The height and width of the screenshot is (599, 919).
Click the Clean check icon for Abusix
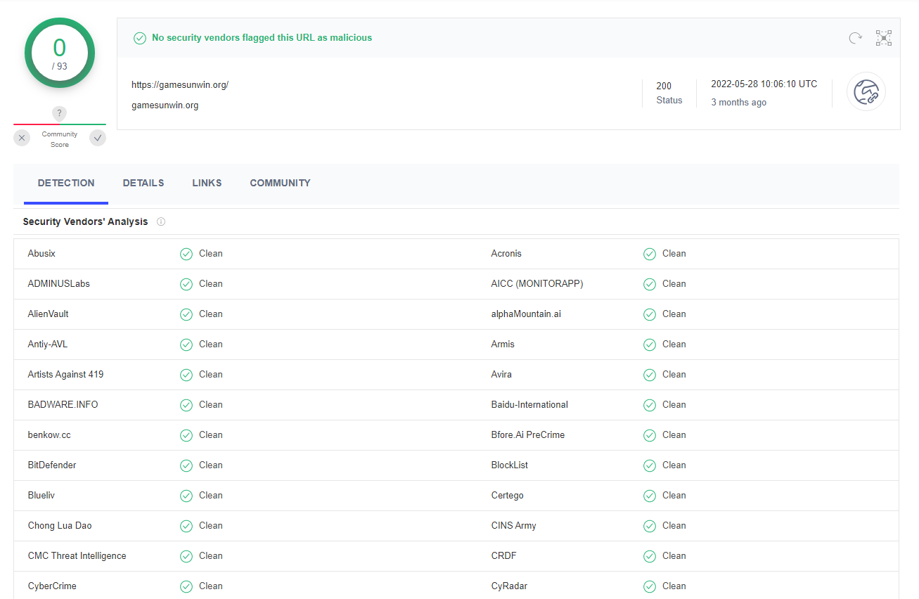(x=186, y=254)
